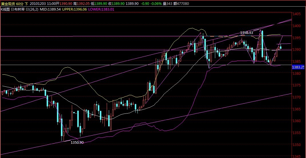Click the 黄金现货 instrument name
The height and width of the screenshot is (158, 306).
(8, 4)
